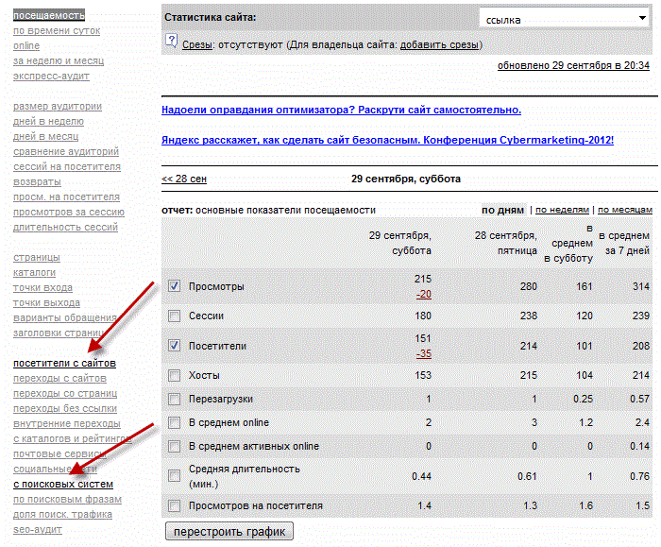Enable the Сессии checkbox
The width and height of the screenshot is (661, 547).
[x=174, y=316]
